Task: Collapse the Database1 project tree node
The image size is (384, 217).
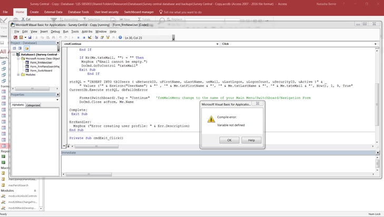Action: point(14,54)
